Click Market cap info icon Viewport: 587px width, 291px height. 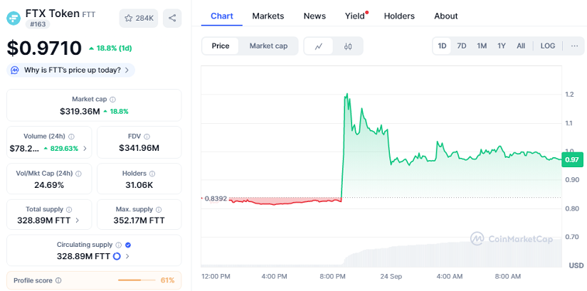pyautogui.click(x=113, y=100)
